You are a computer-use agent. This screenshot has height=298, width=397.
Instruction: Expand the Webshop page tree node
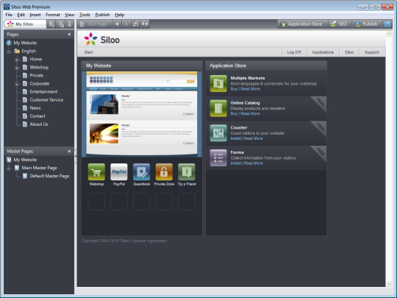click(17, 68)
